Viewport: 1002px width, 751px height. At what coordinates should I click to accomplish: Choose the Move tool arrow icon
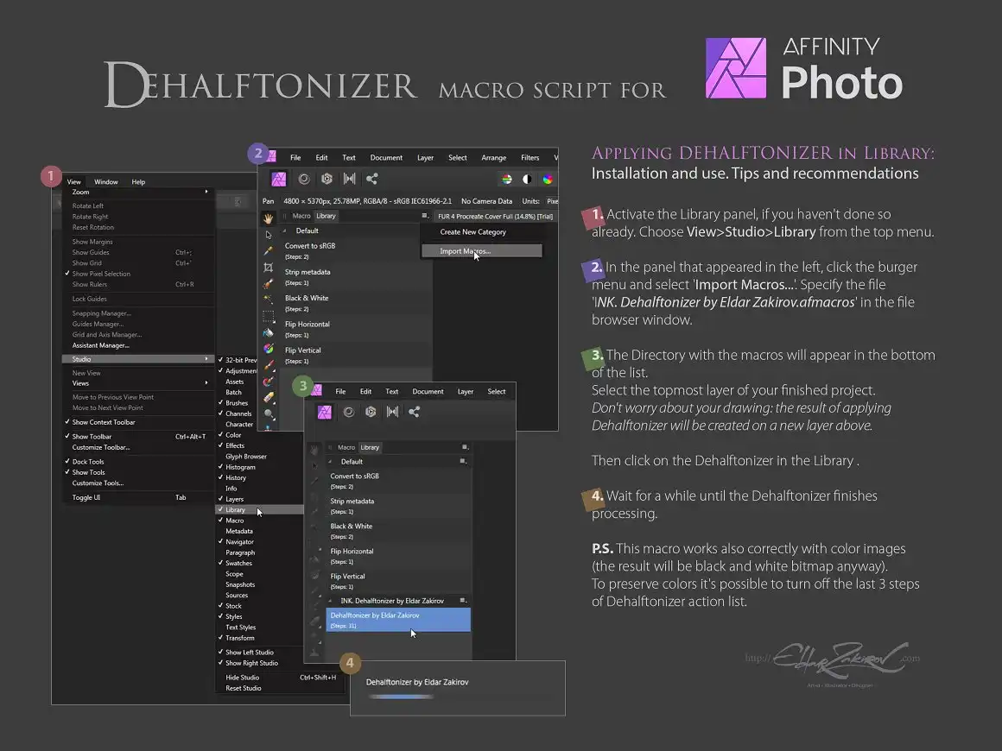[269, 235]
